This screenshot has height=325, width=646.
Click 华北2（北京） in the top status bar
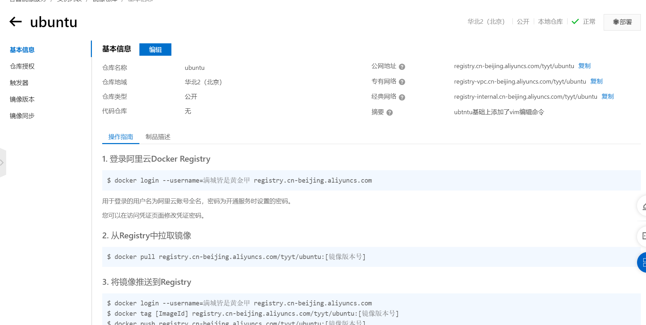[x=486, y=22]
